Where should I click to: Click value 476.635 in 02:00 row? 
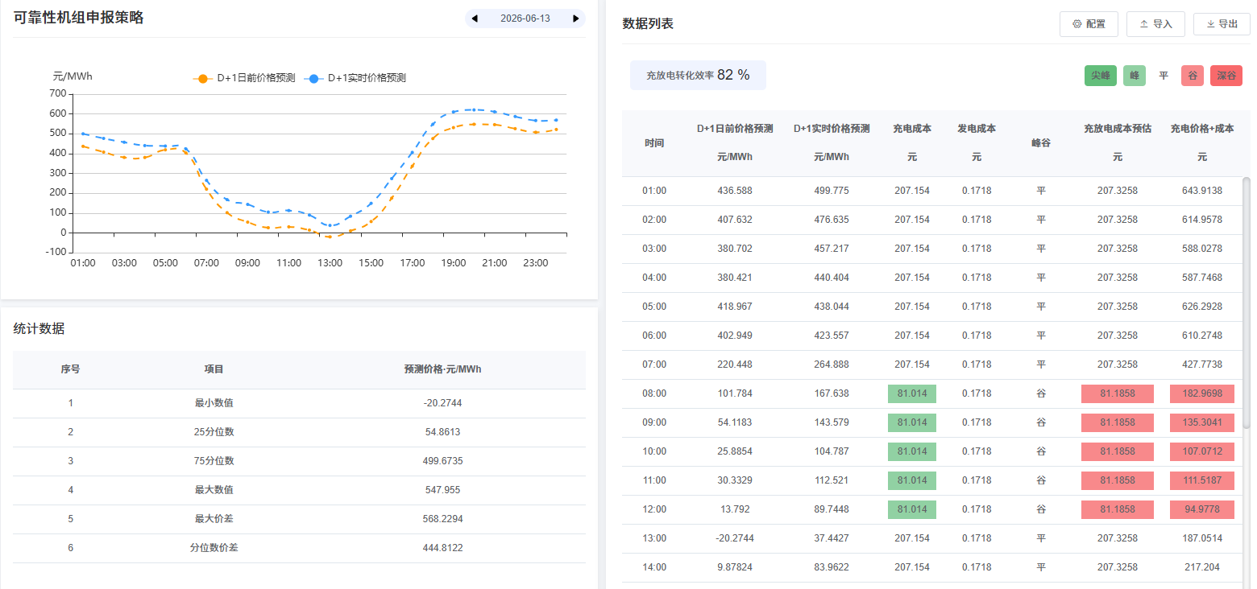coord(832,220)
